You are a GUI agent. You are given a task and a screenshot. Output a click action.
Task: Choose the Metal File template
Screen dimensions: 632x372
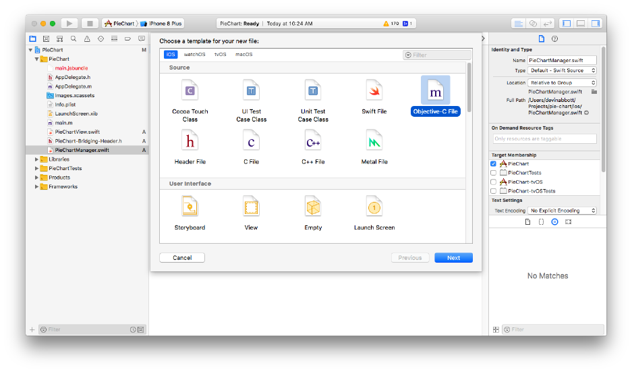coord(374,147)
